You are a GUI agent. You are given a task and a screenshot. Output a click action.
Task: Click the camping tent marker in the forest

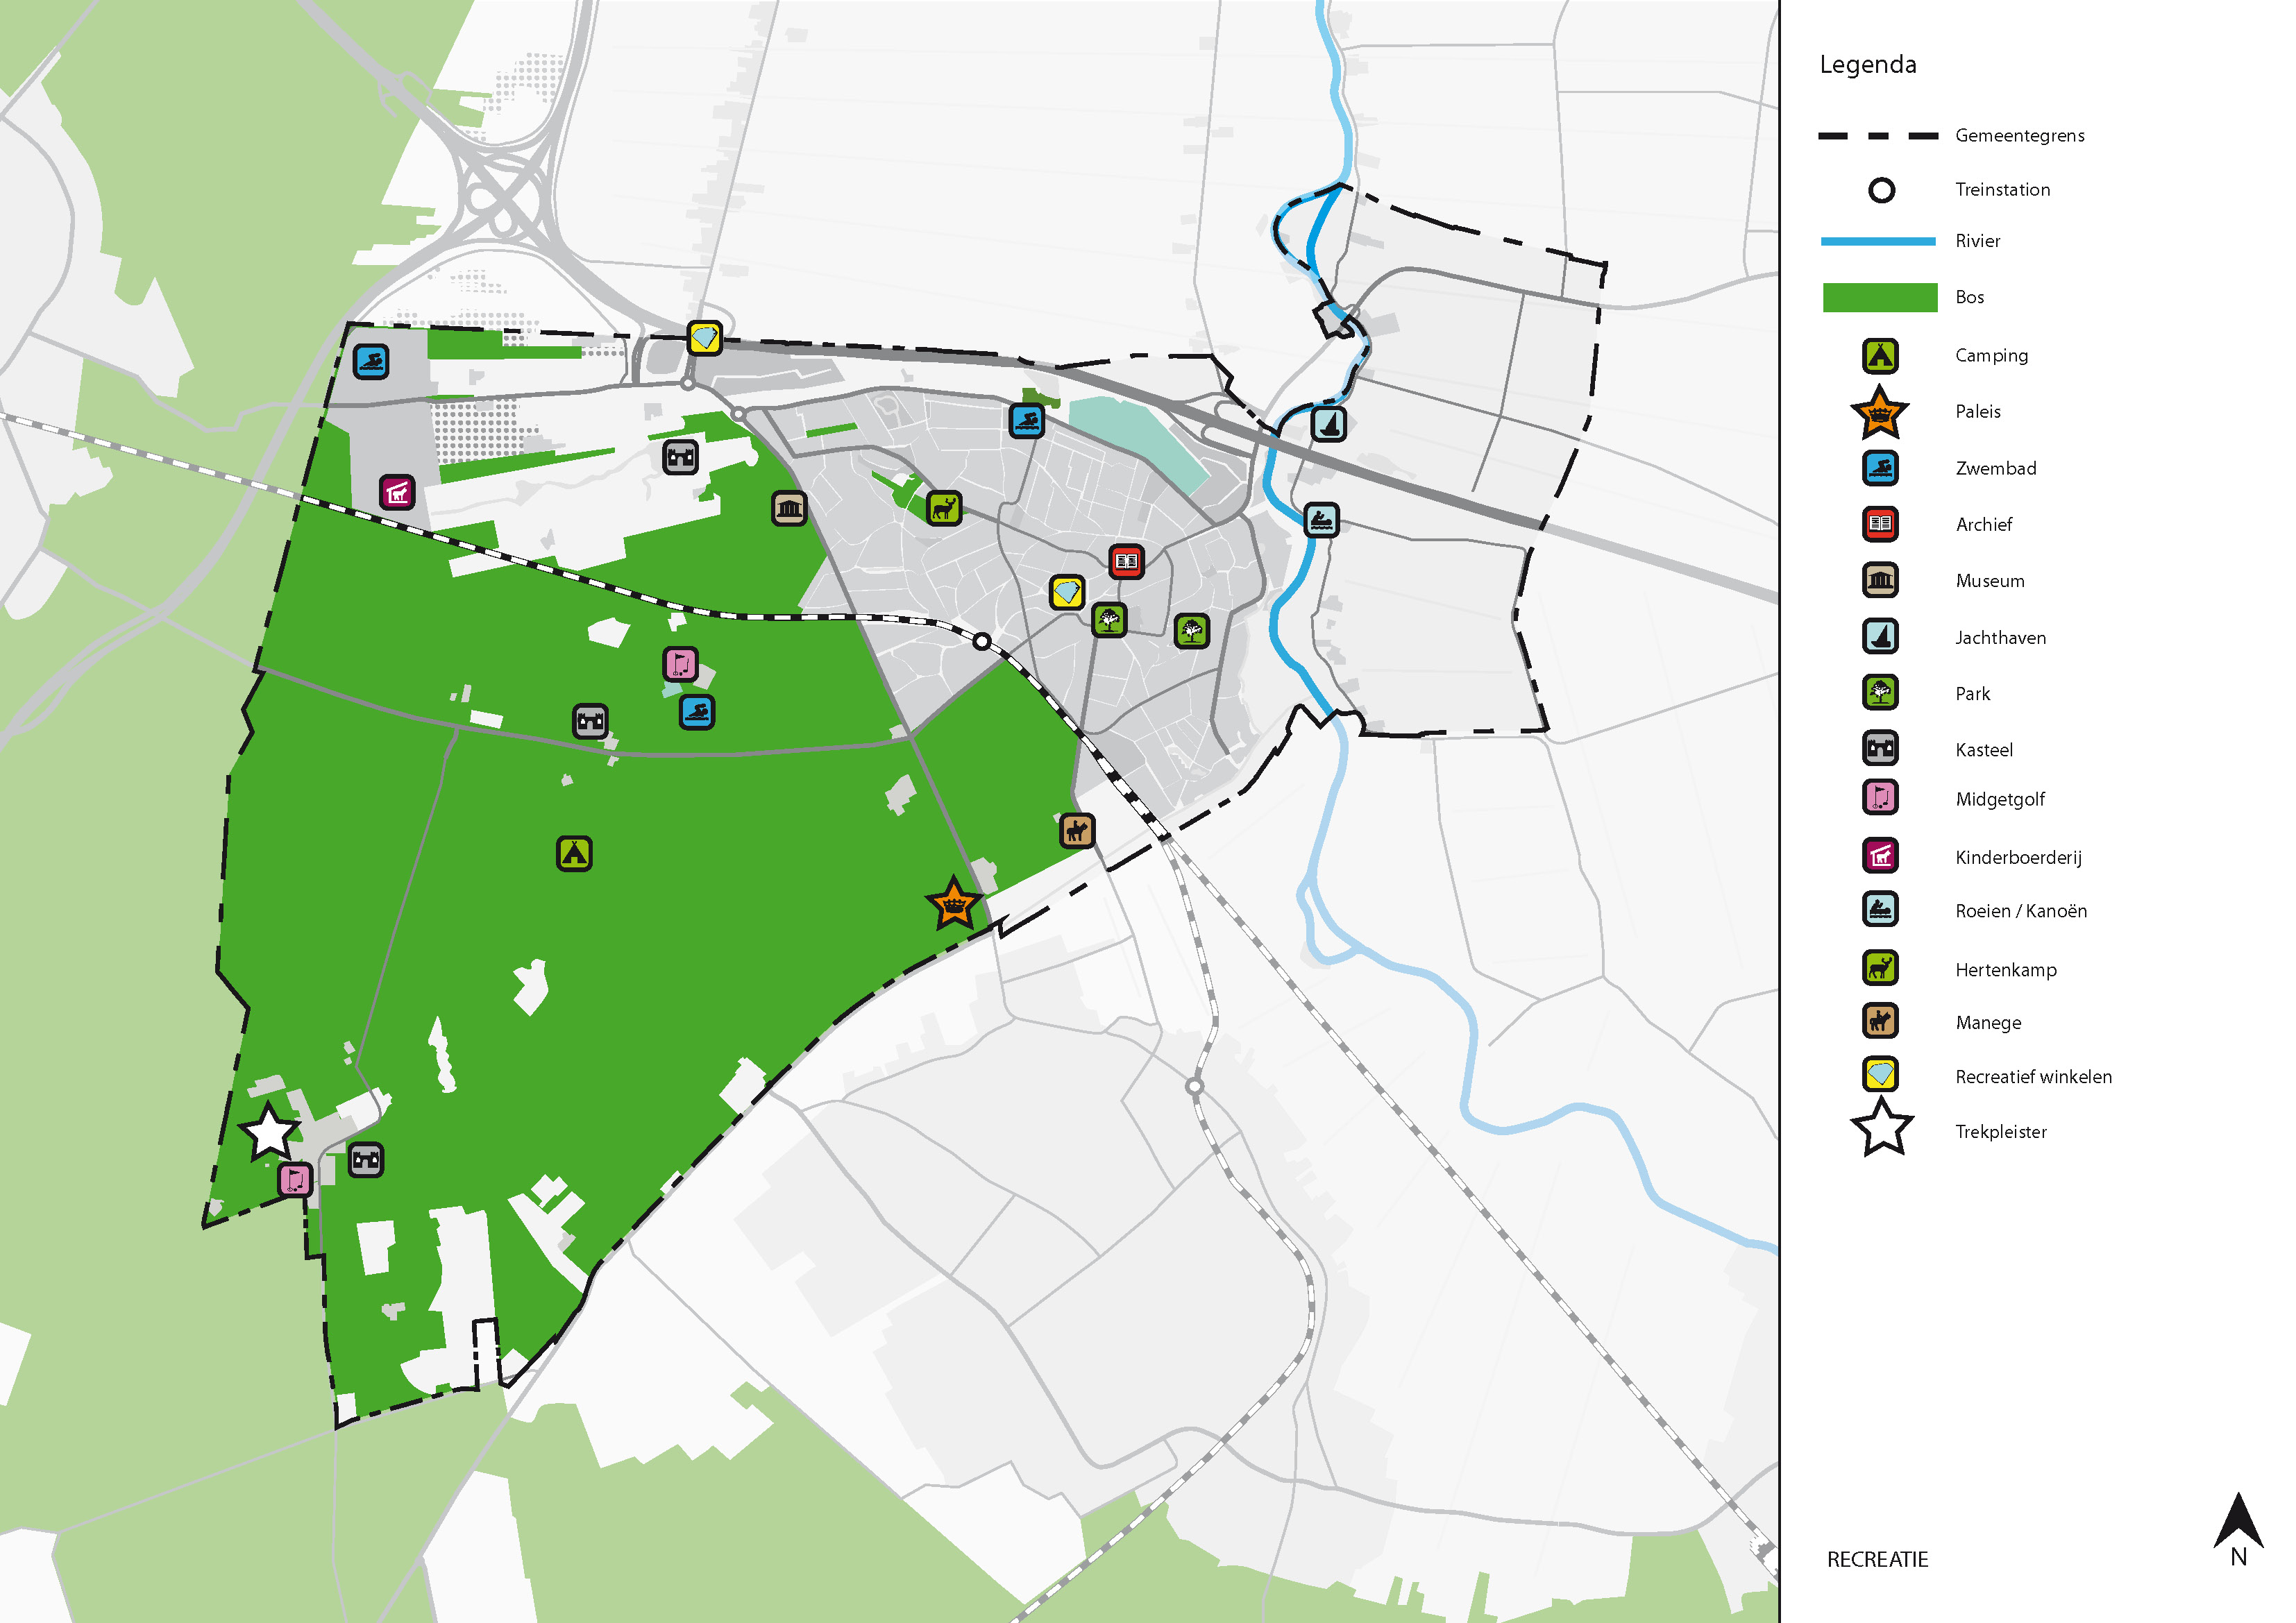tap(574, 853)
